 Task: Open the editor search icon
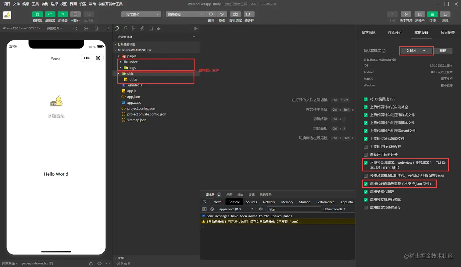coord(125,28)
